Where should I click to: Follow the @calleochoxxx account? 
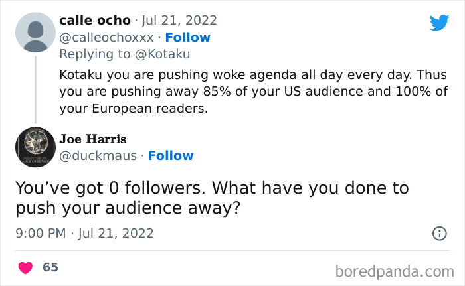click(187, 37)
